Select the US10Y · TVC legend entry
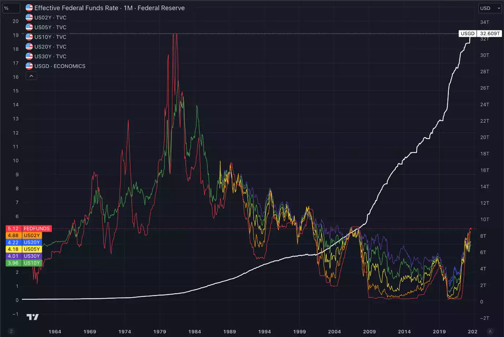The image size is (504, 337). [50, 37]
